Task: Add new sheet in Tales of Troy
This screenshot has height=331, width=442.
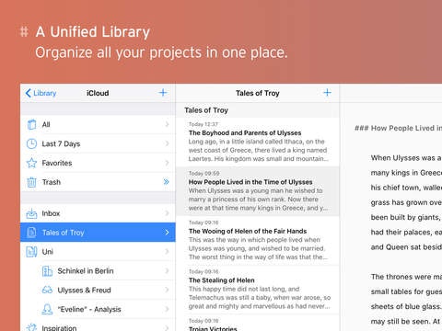Action: (327, 93)
